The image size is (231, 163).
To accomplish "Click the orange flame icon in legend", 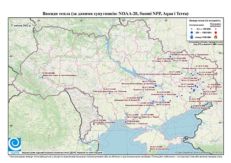I will point(216,37).
